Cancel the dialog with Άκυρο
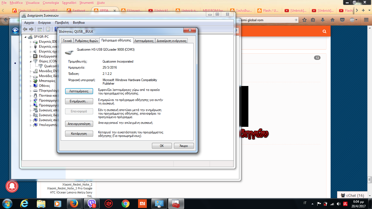Image resolution: width=372 pixels, height=209 pixels. [x=184, y=146]
